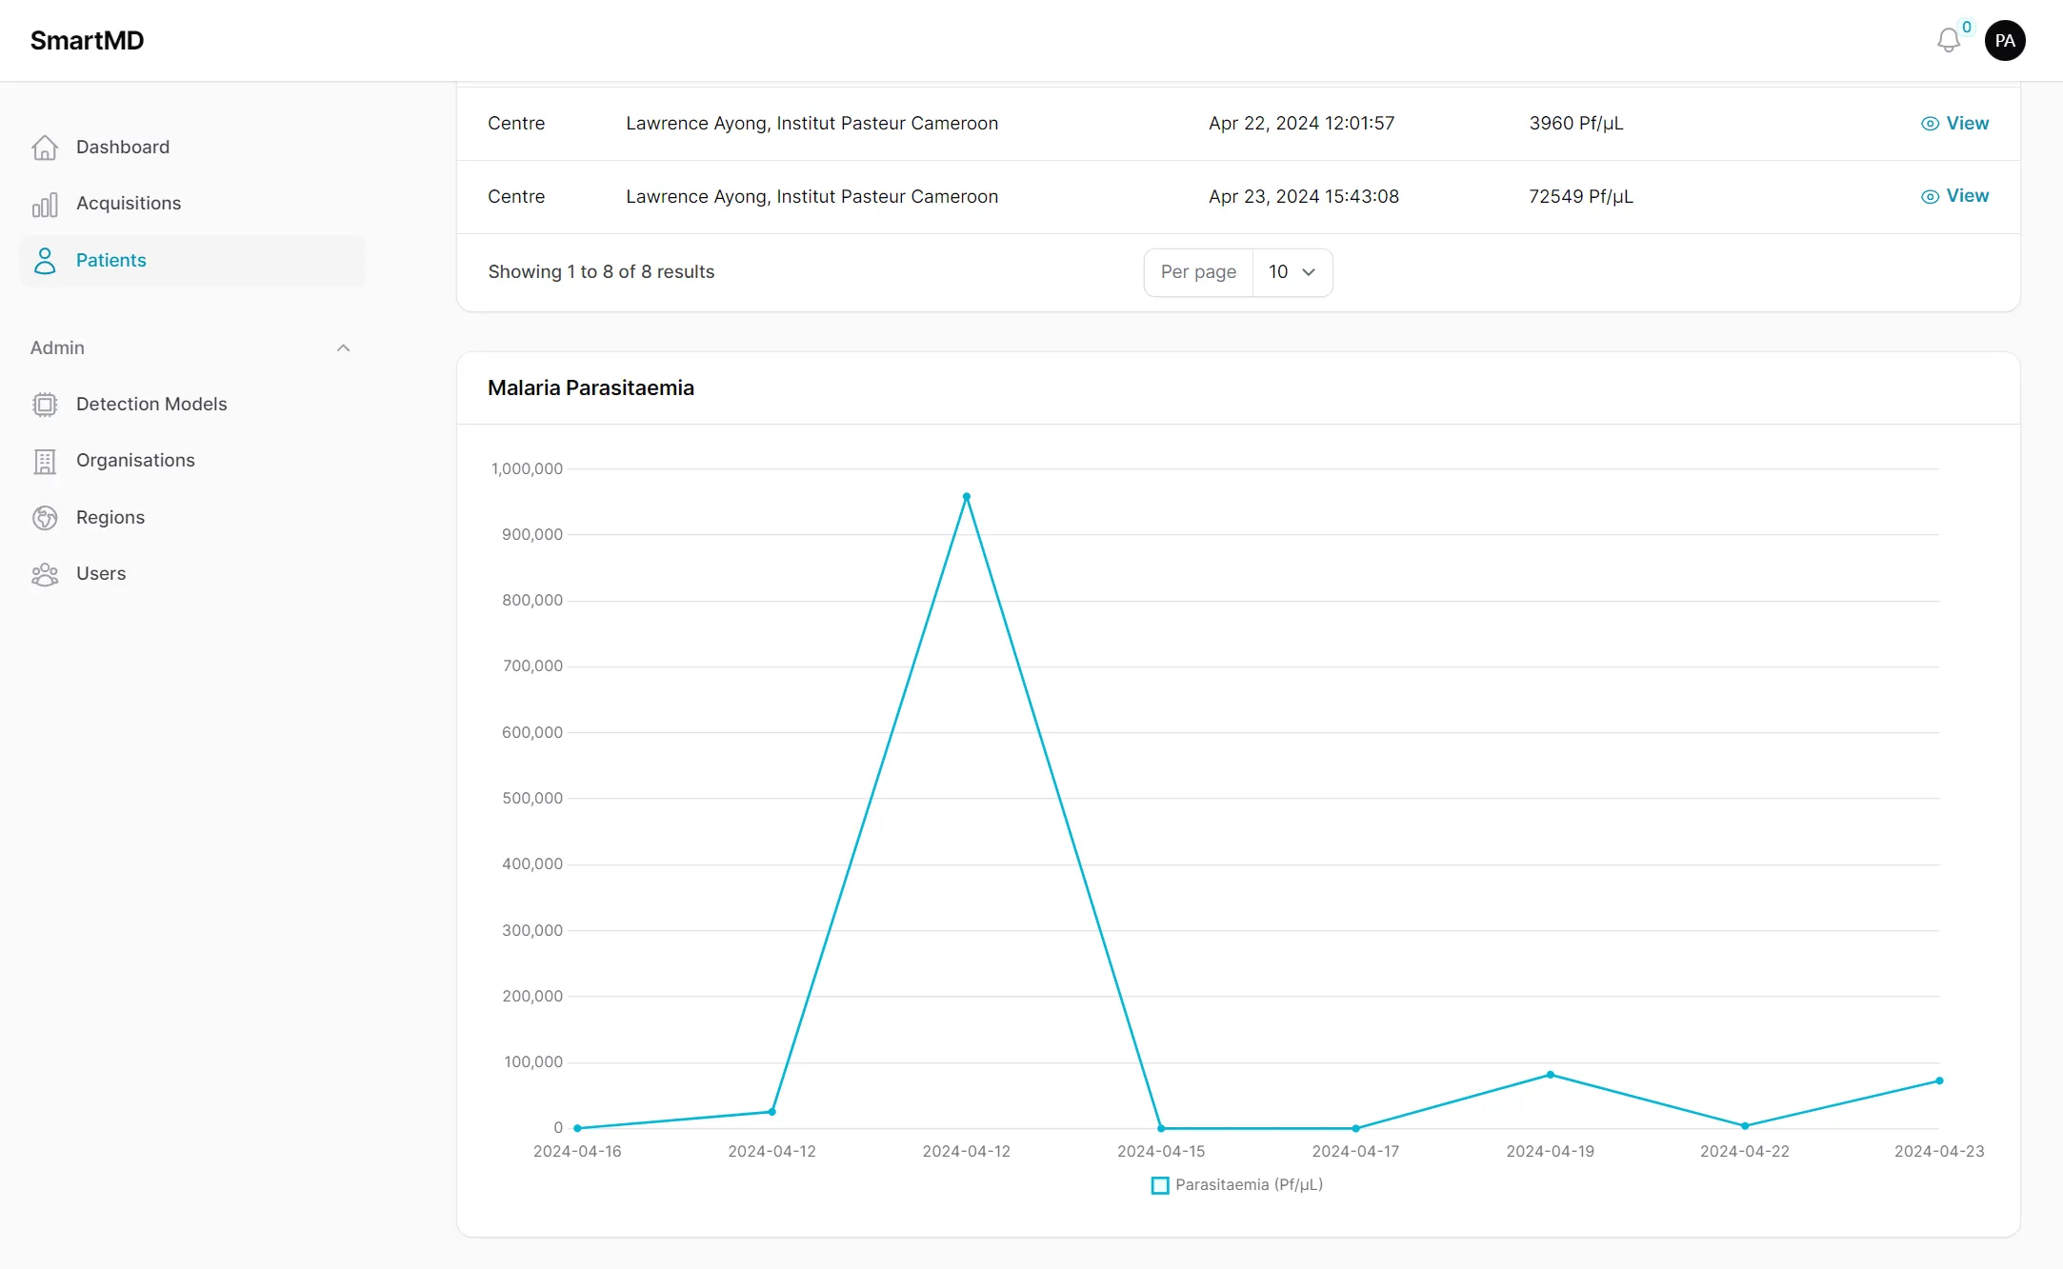Click the Dashboard home icon
This screenshot has width=2063, height=1269.
45,148
